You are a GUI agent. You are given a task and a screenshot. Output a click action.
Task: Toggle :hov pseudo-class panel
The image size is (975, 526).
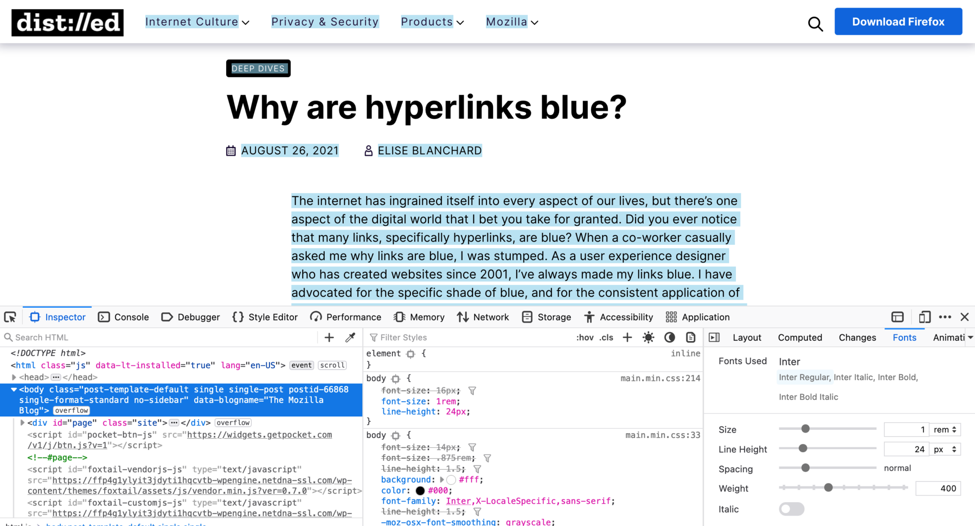[585, 337]
